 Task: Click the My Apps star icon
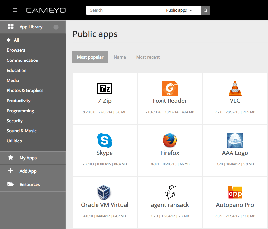pos(11,157)
